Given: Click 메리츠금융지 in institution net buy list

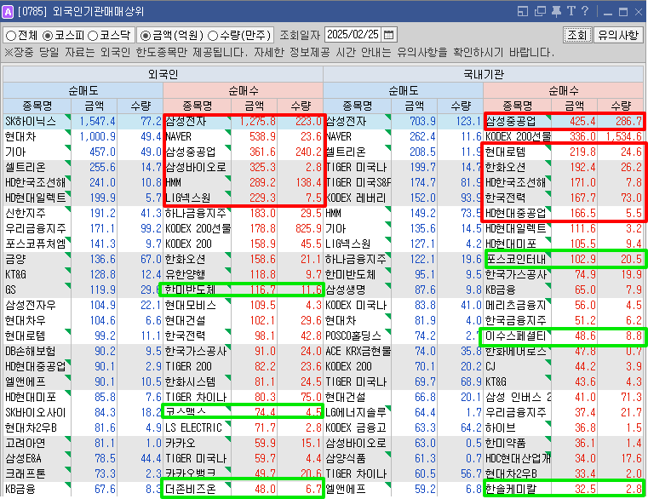Looking at the screenshot, I should point(518,305).
